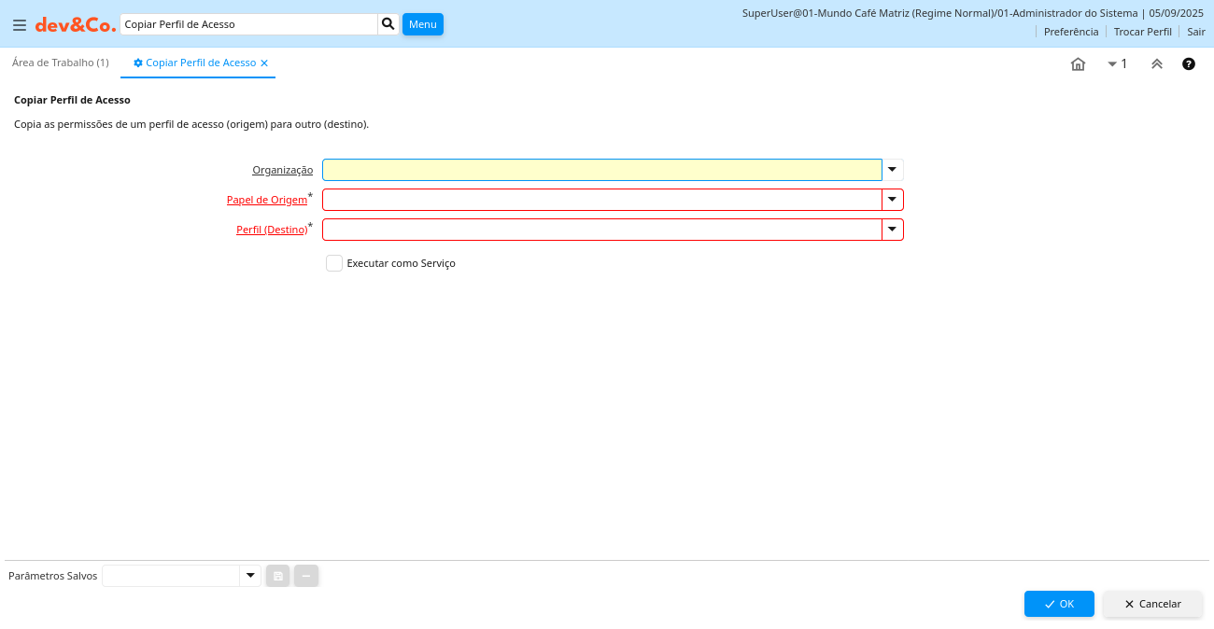Close the Copiar Perfil de Acesso tab
The height and width of the screenshot is (629, 1214).
pos(264,63)
